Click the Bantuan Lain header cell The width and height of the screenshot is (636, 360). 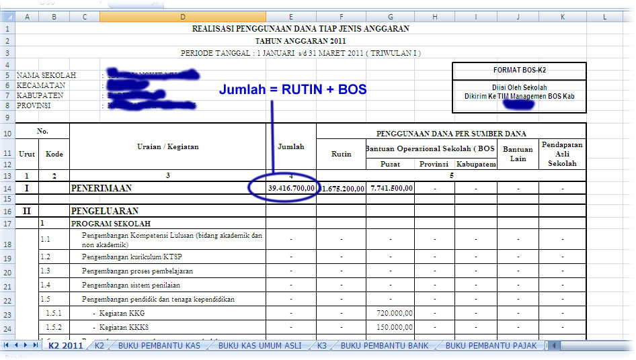[x=518, y=154]
